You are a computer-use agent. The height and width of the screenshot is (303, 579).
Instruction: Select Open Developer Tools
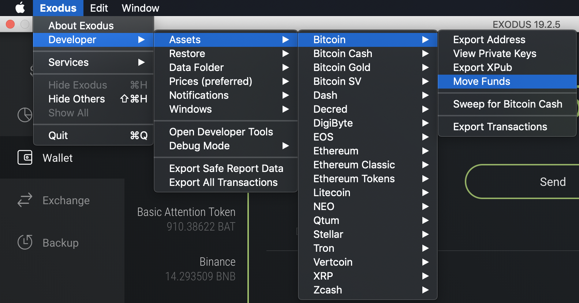(226, 132)
